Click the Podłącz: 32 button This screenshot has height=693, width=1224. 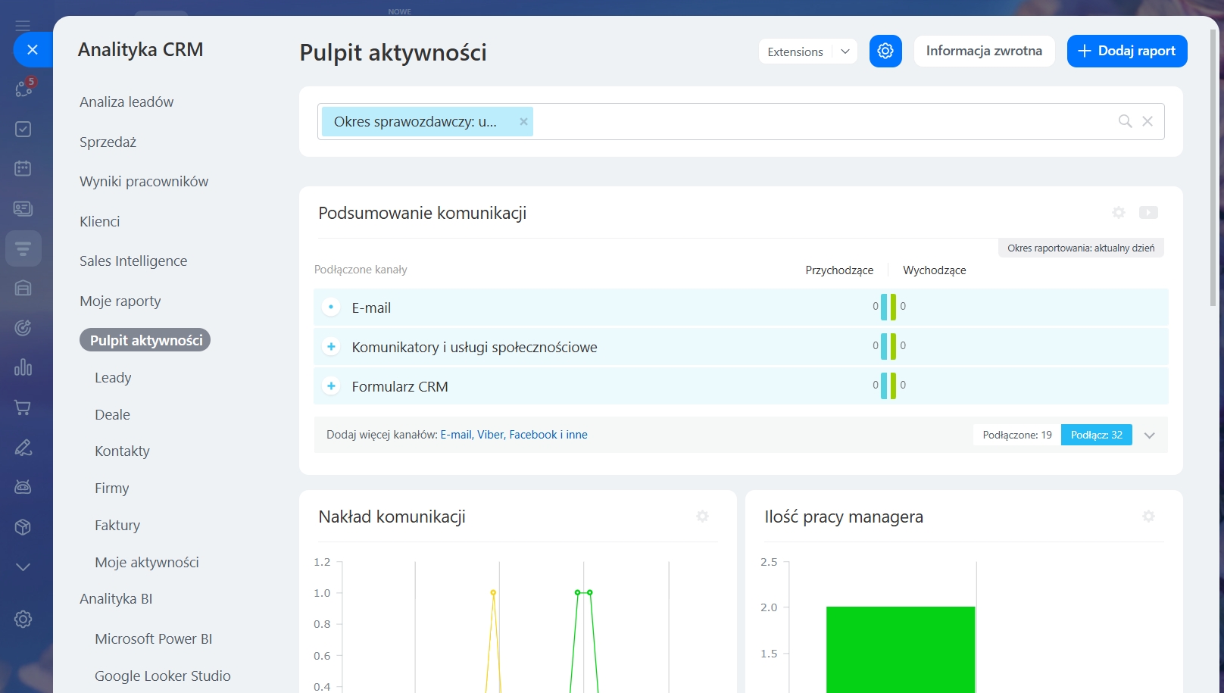click(x=1097, y=435)
